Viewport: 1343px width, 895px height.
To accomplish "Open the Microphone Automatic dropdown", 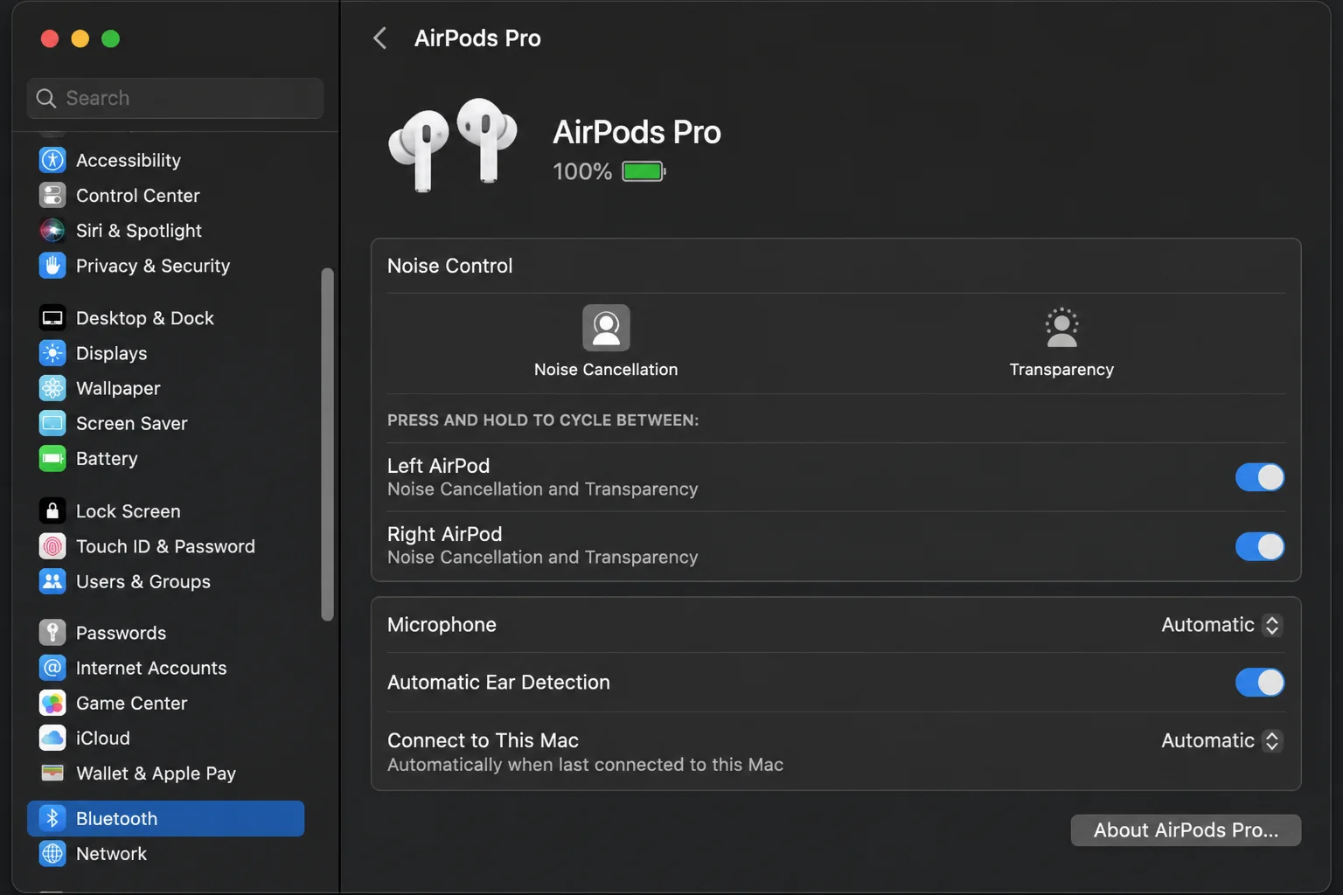I will [x=1221, y=625].
